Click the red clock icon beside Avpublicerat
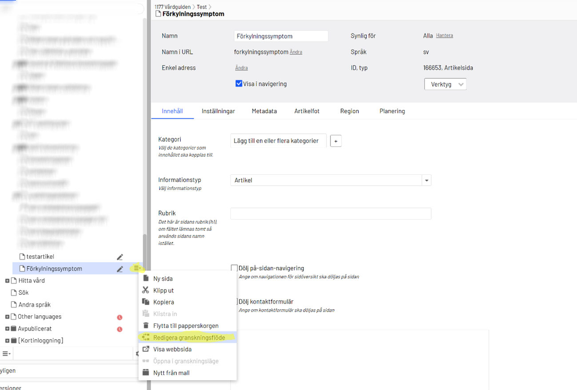Screen dimensions: 577x390 [119, 329]
